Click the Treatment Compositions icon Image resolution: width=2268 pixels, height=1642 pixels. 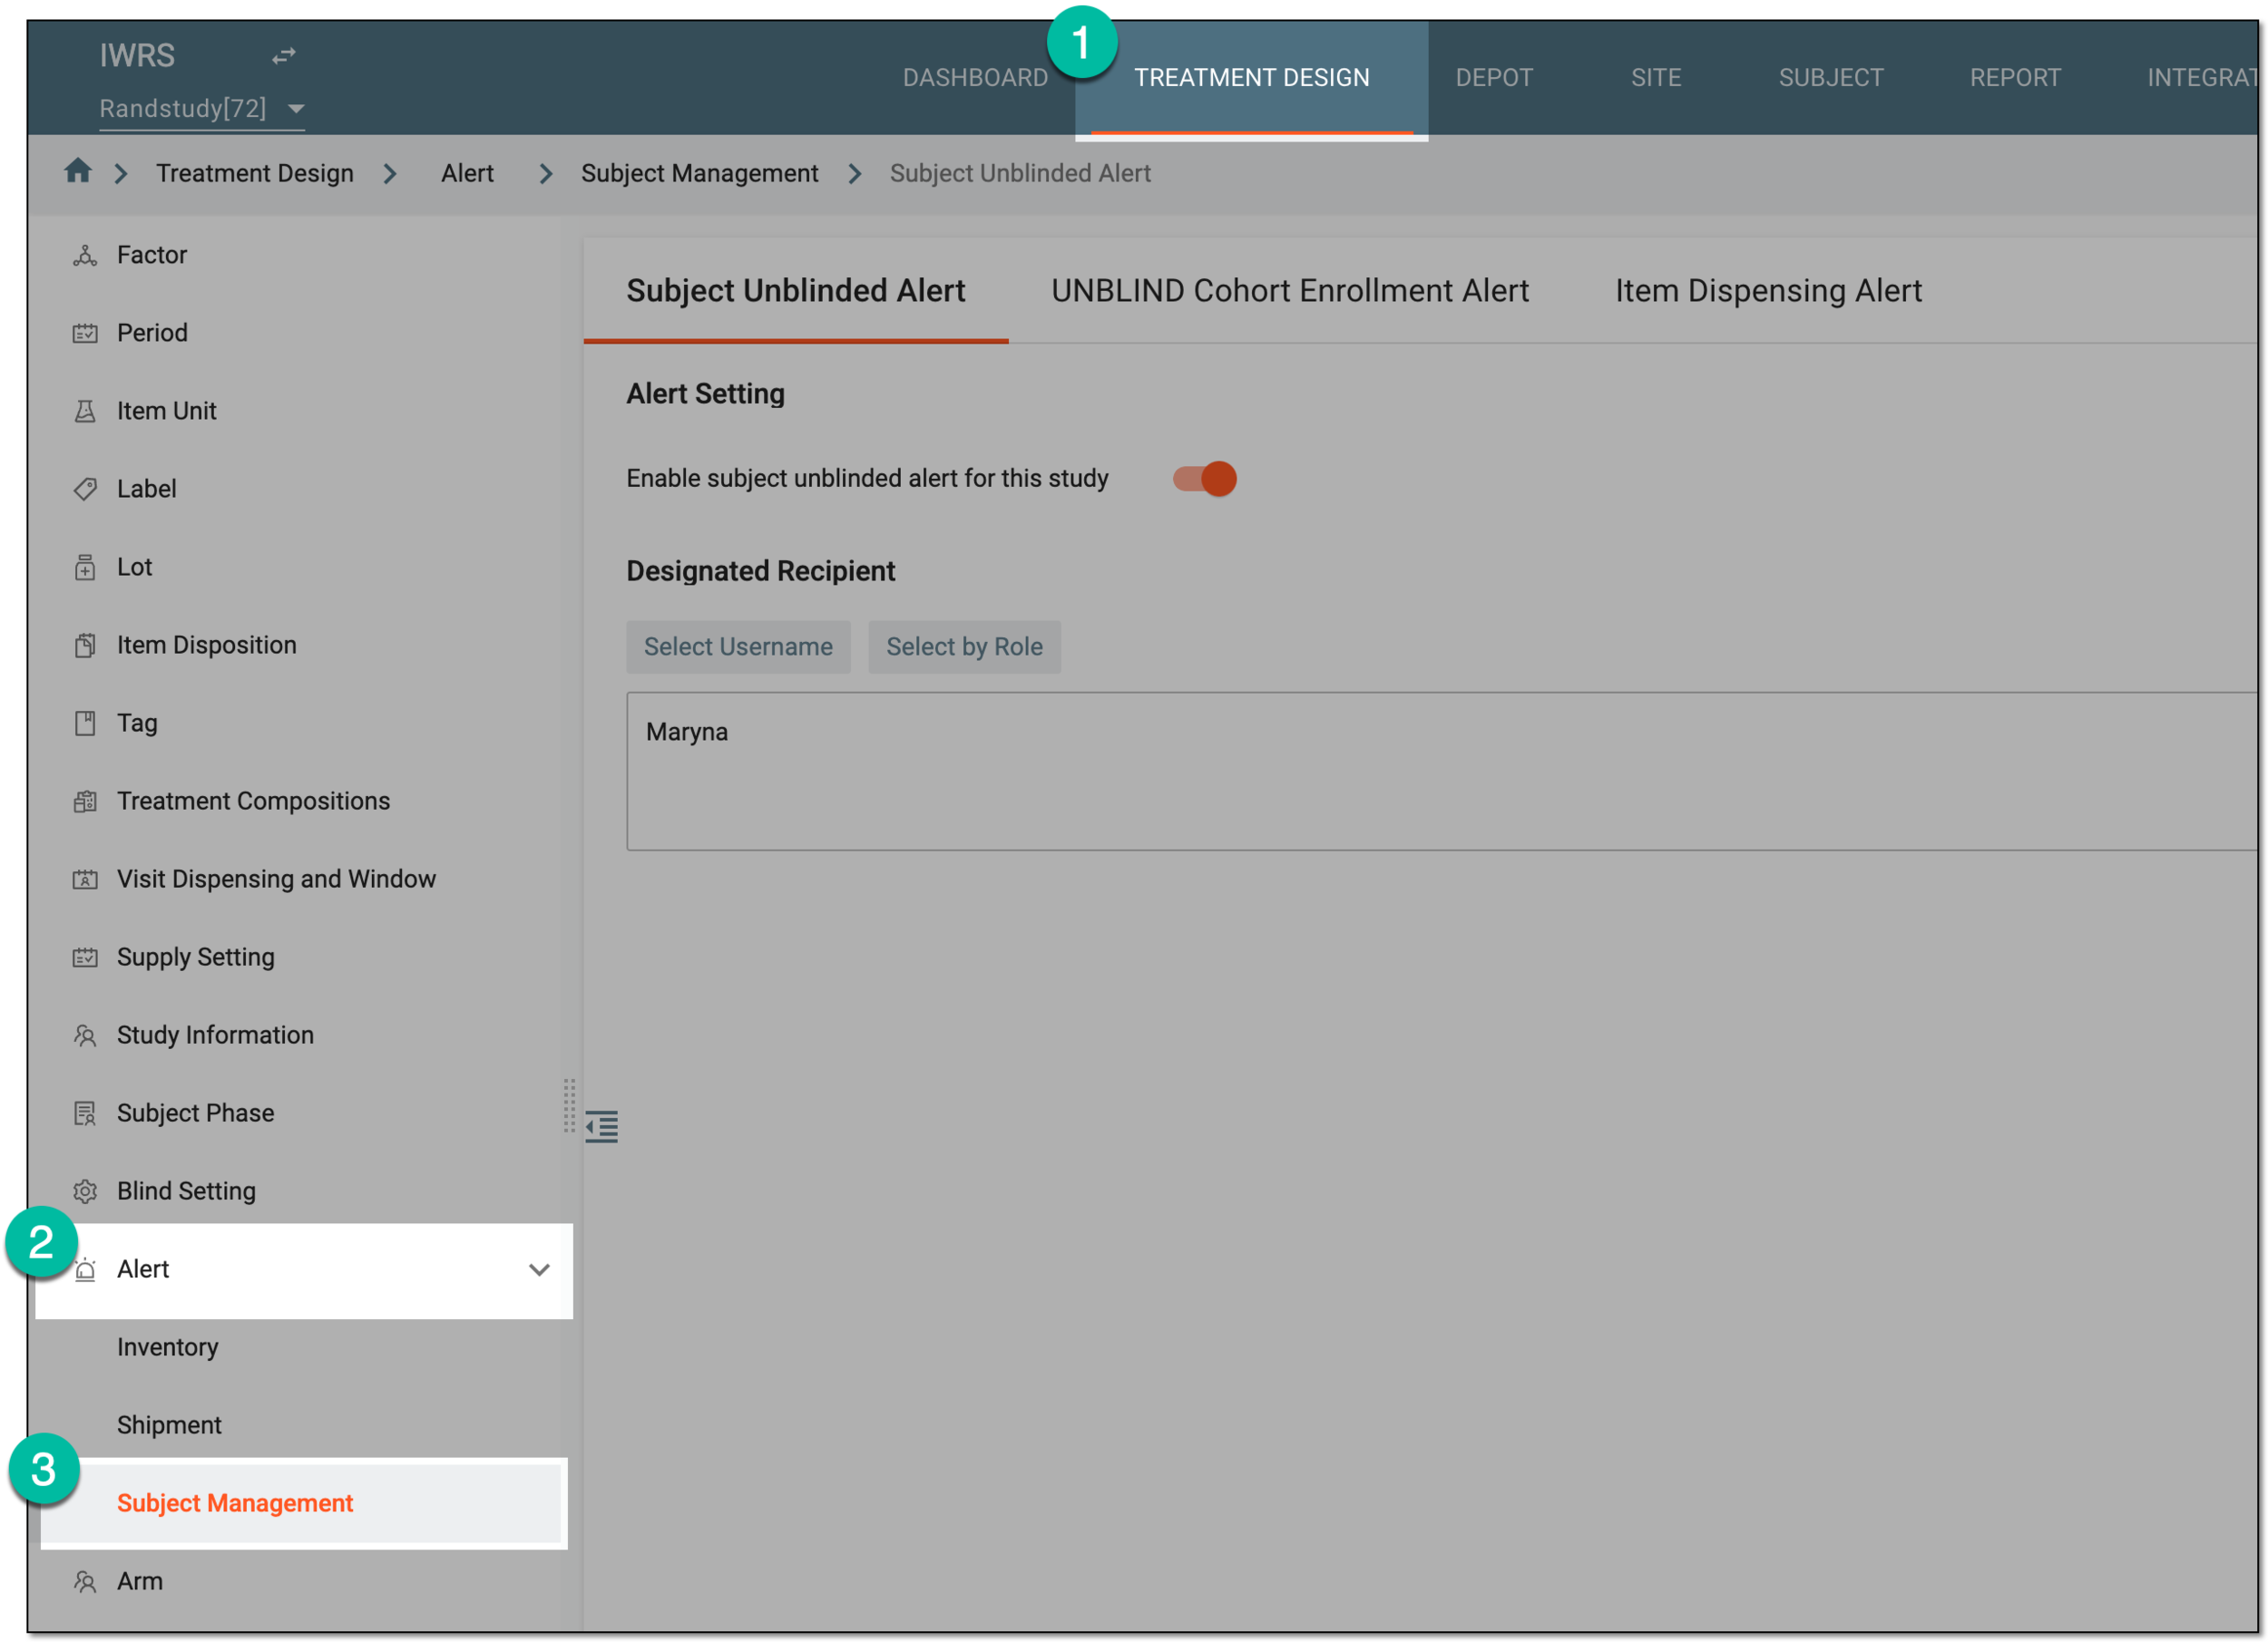pyautogui.click(x=85, y=802)
